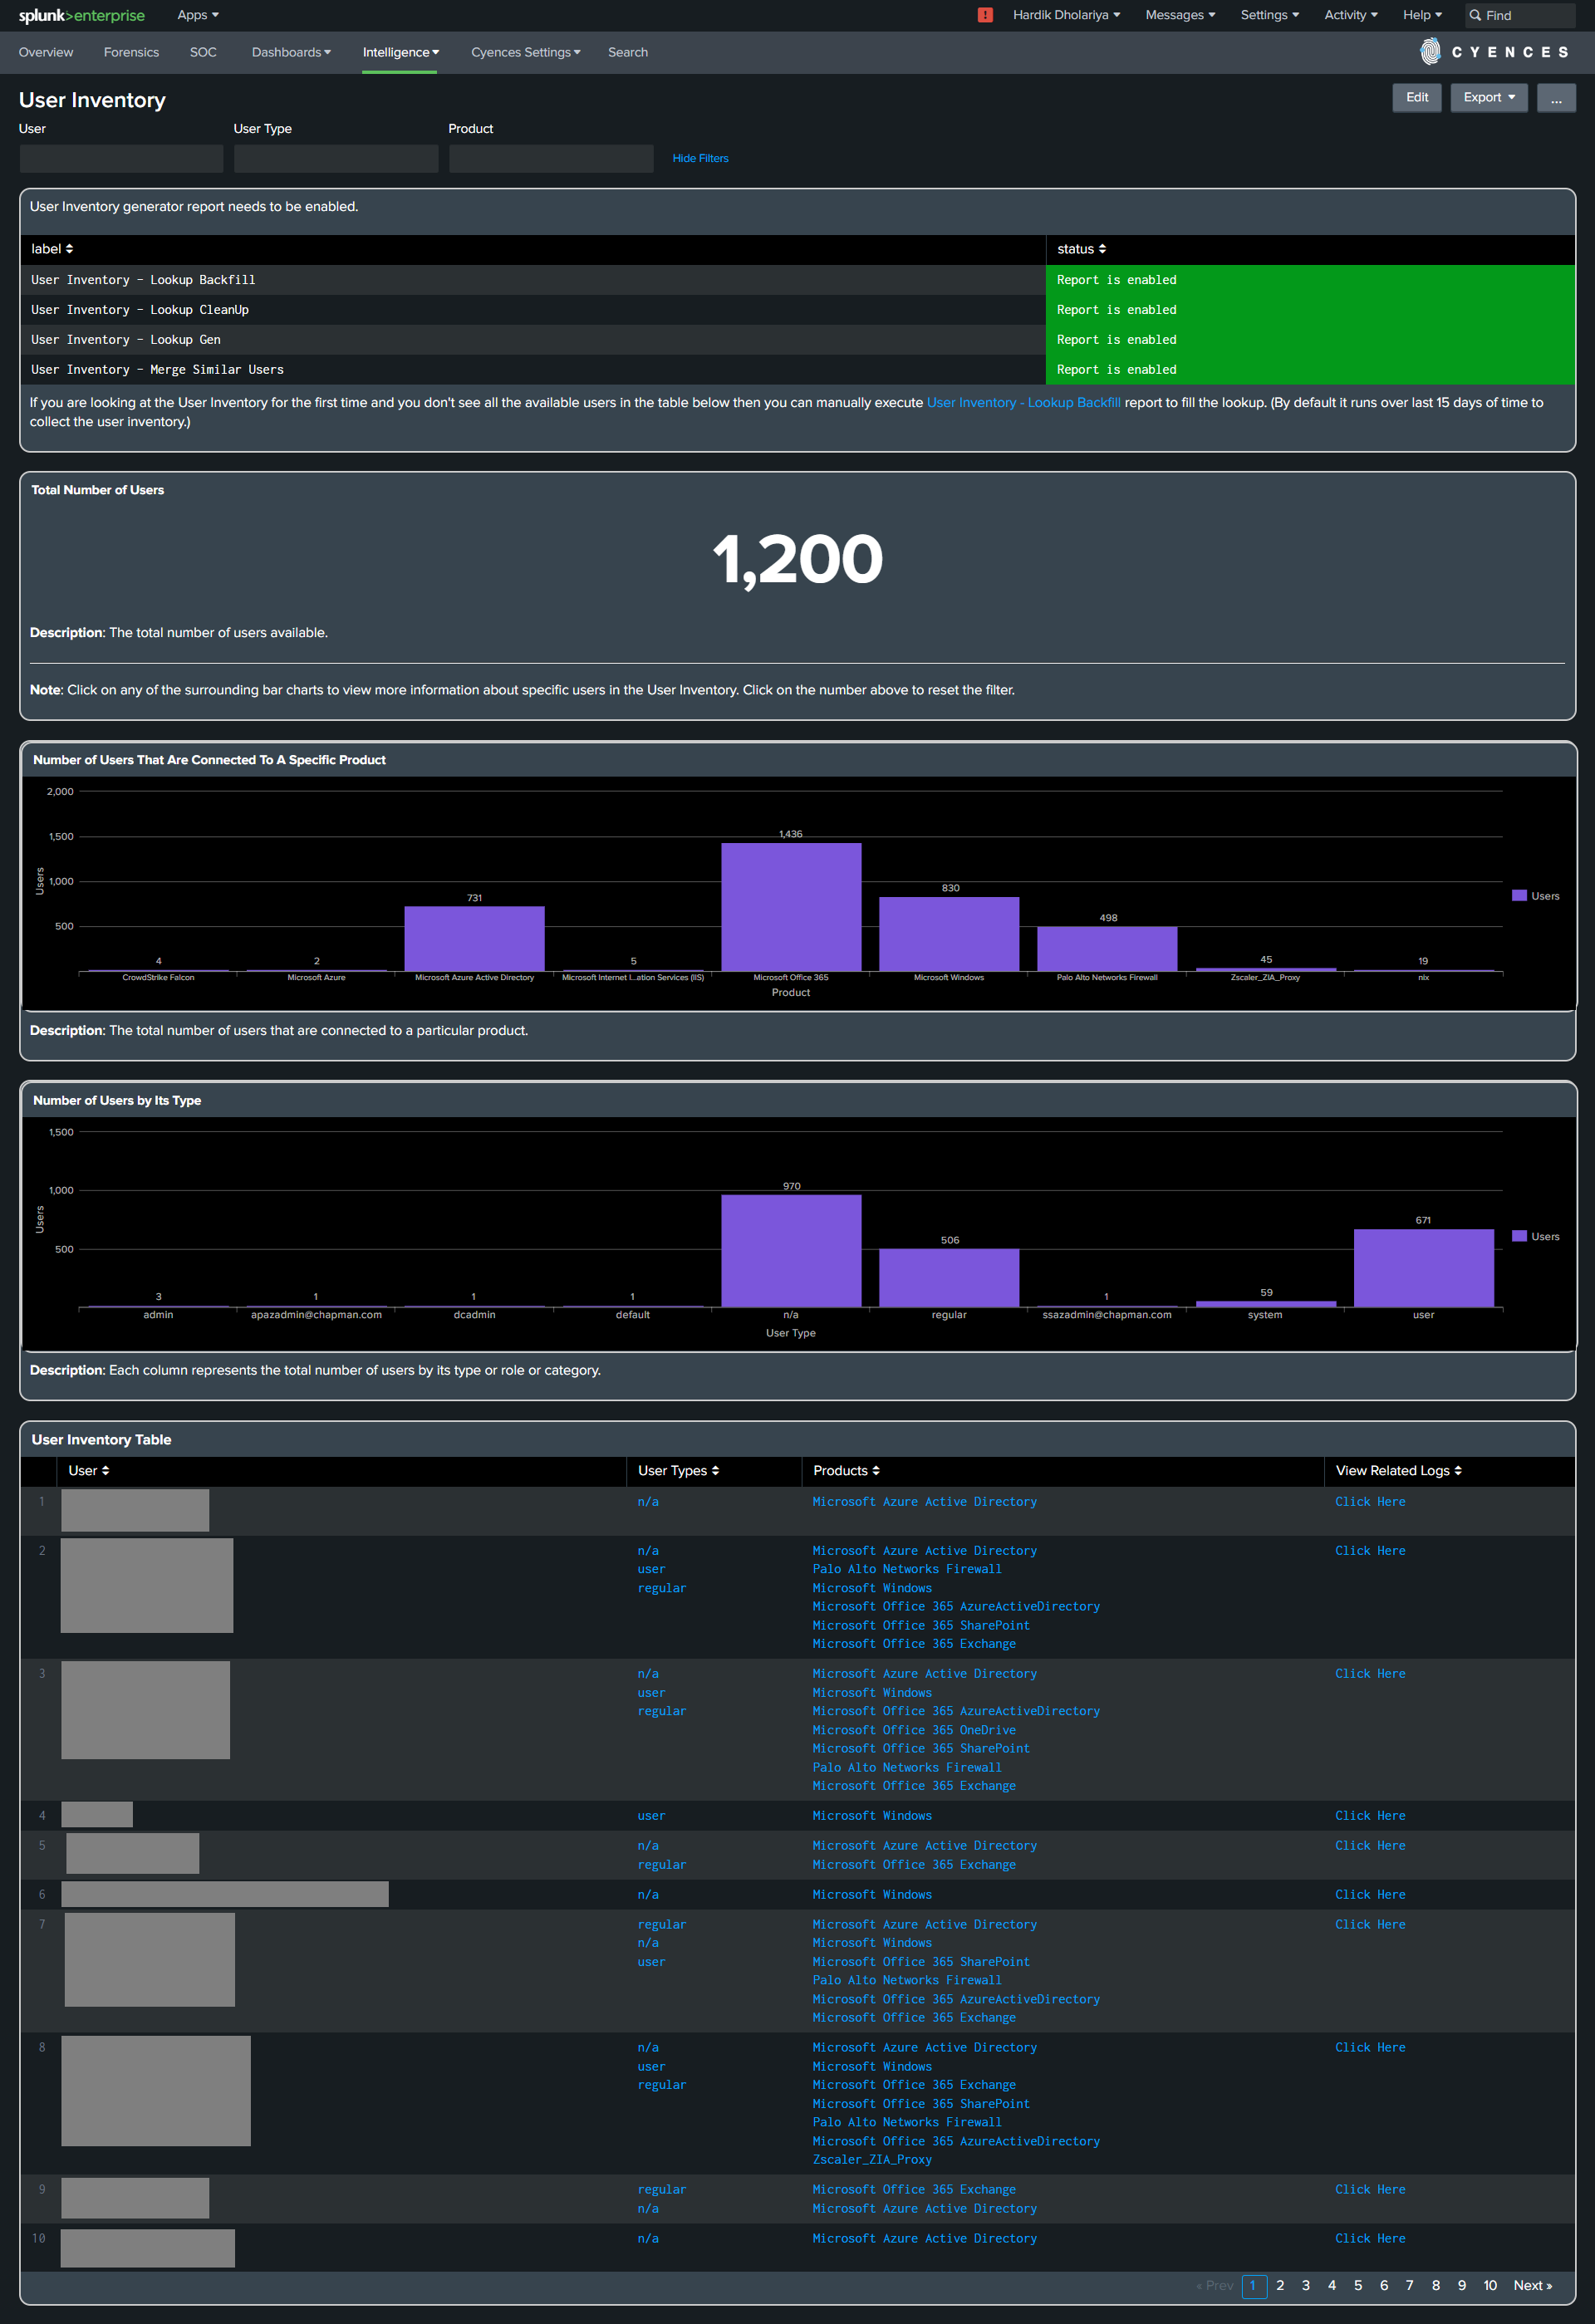Click the Microsoft Windows bar (830)
Screen dimensions: 1595x2324
pos(949,934)
